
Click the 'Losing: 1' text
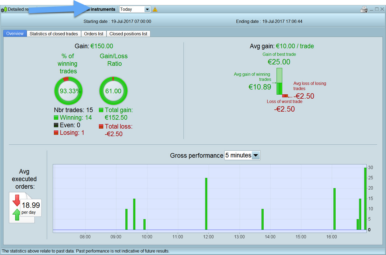tap(72, 133)
